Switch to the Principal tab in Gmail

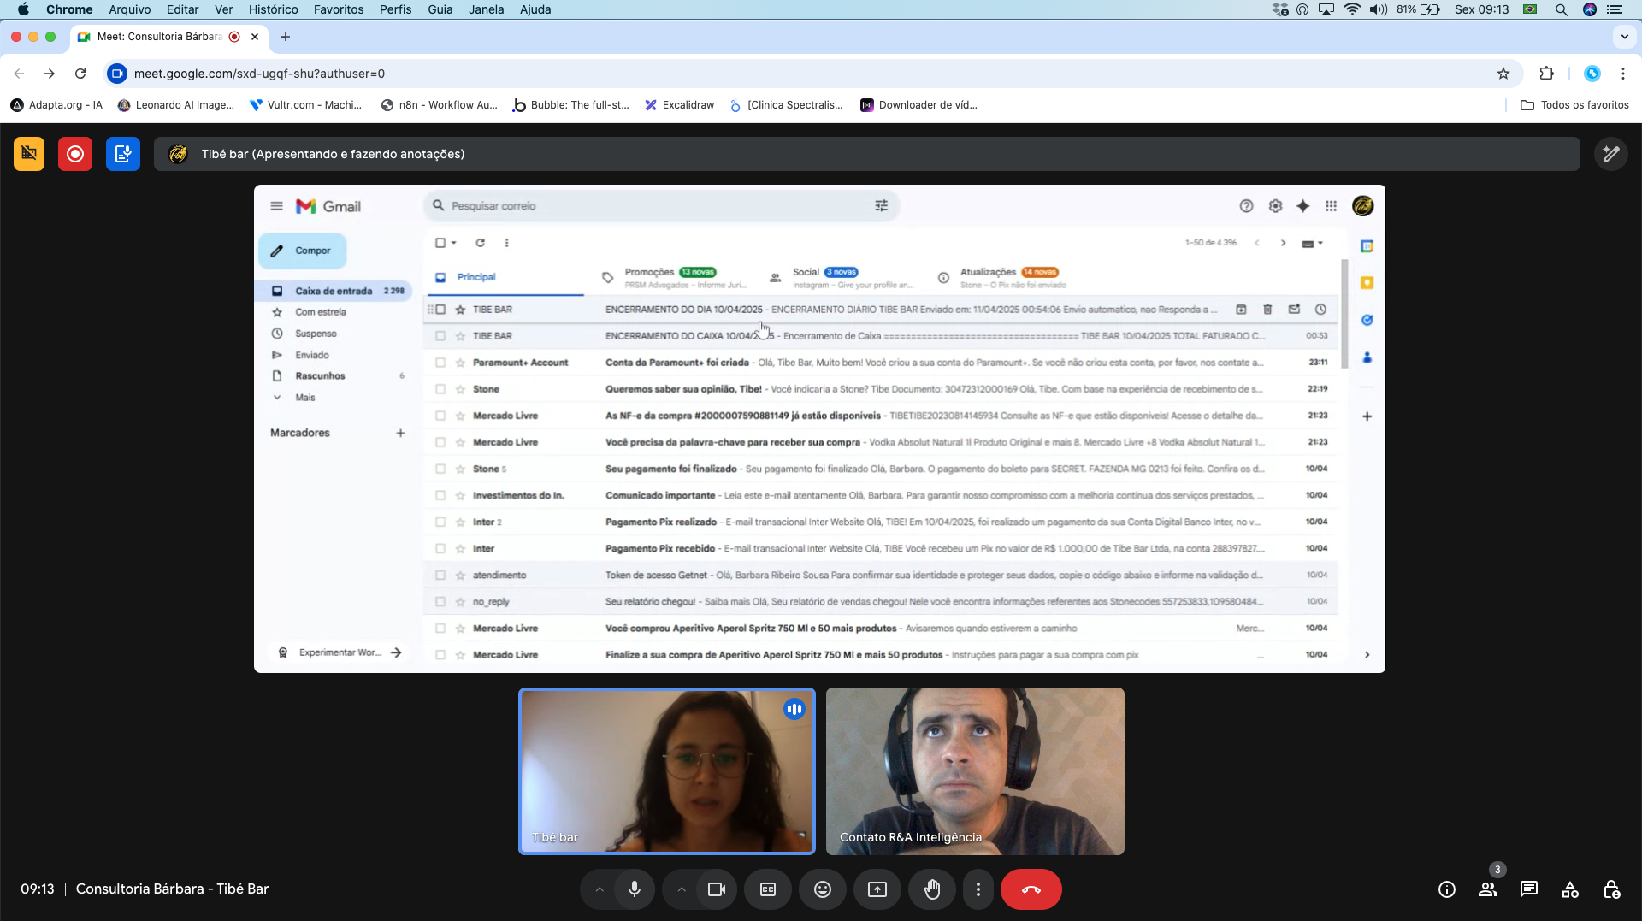pos(505,277)
